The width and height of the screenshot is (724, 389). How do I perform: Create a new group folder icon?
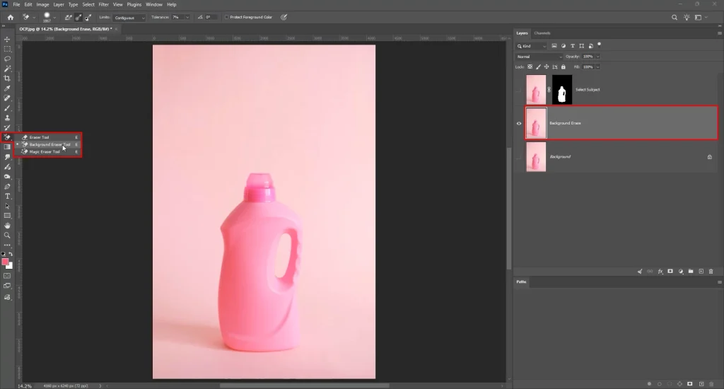pos(691,271)
